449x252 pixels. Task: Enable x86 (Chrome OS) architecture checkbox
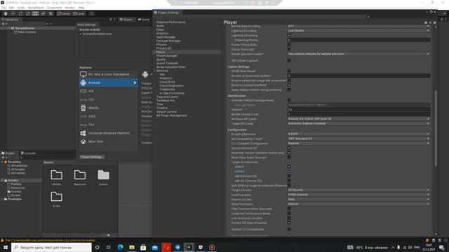pyautogui.click(x=289, y=176)
